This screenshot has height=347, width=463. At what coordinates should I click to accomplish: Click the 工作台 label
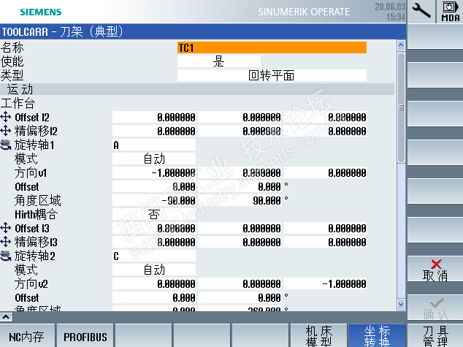click(18, 103)
